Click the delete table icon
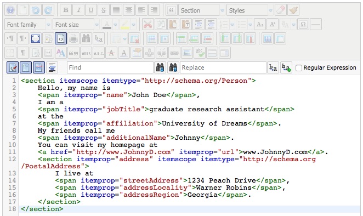The width and height of the screenshot is (363, 216). tap(134, 39)
